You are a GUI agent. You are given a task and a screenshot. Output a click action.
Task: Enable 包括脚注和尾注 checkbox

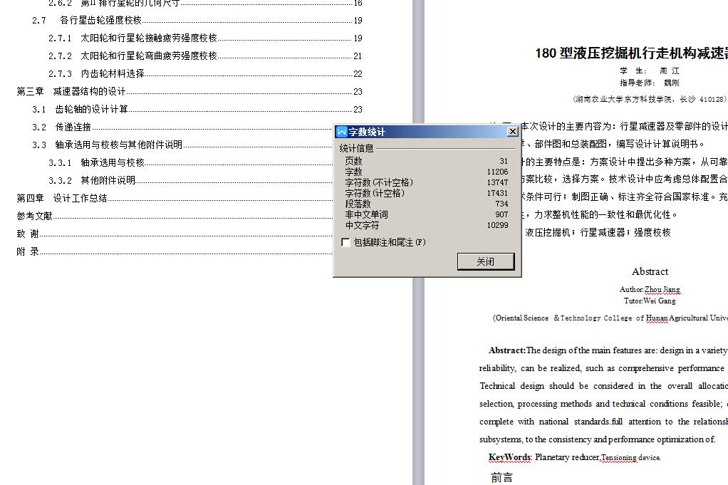[345, 242]
